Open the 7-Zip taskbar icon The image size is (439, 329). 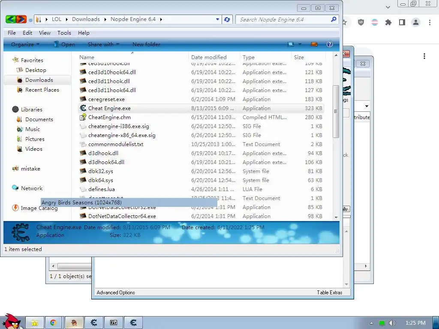114,323
